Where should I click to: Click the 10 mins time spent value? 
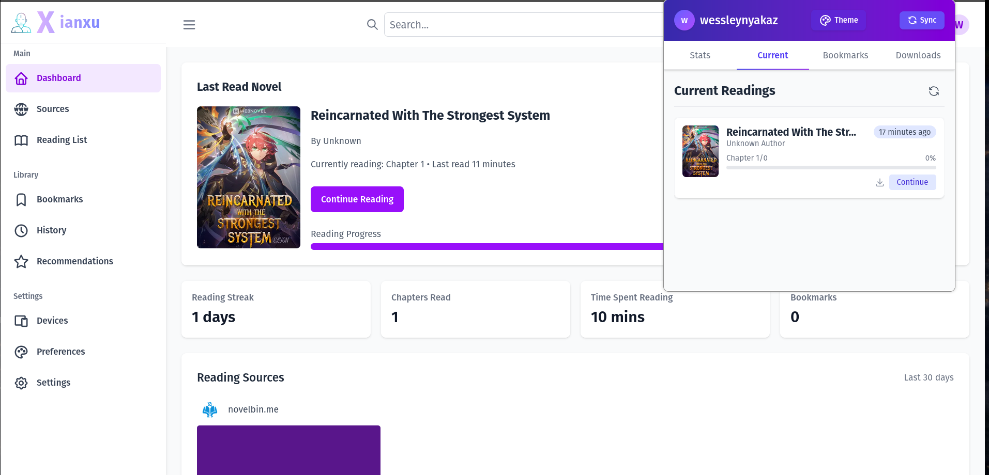coord(618,317)
